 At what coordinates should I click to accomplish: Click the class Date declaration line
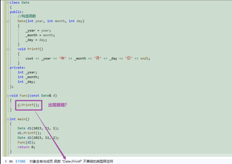(x=19, y=2)
